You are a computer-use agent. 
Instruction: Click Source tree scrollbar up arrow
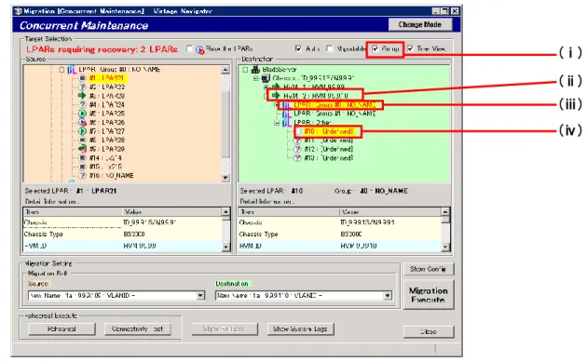pos(225,70)
